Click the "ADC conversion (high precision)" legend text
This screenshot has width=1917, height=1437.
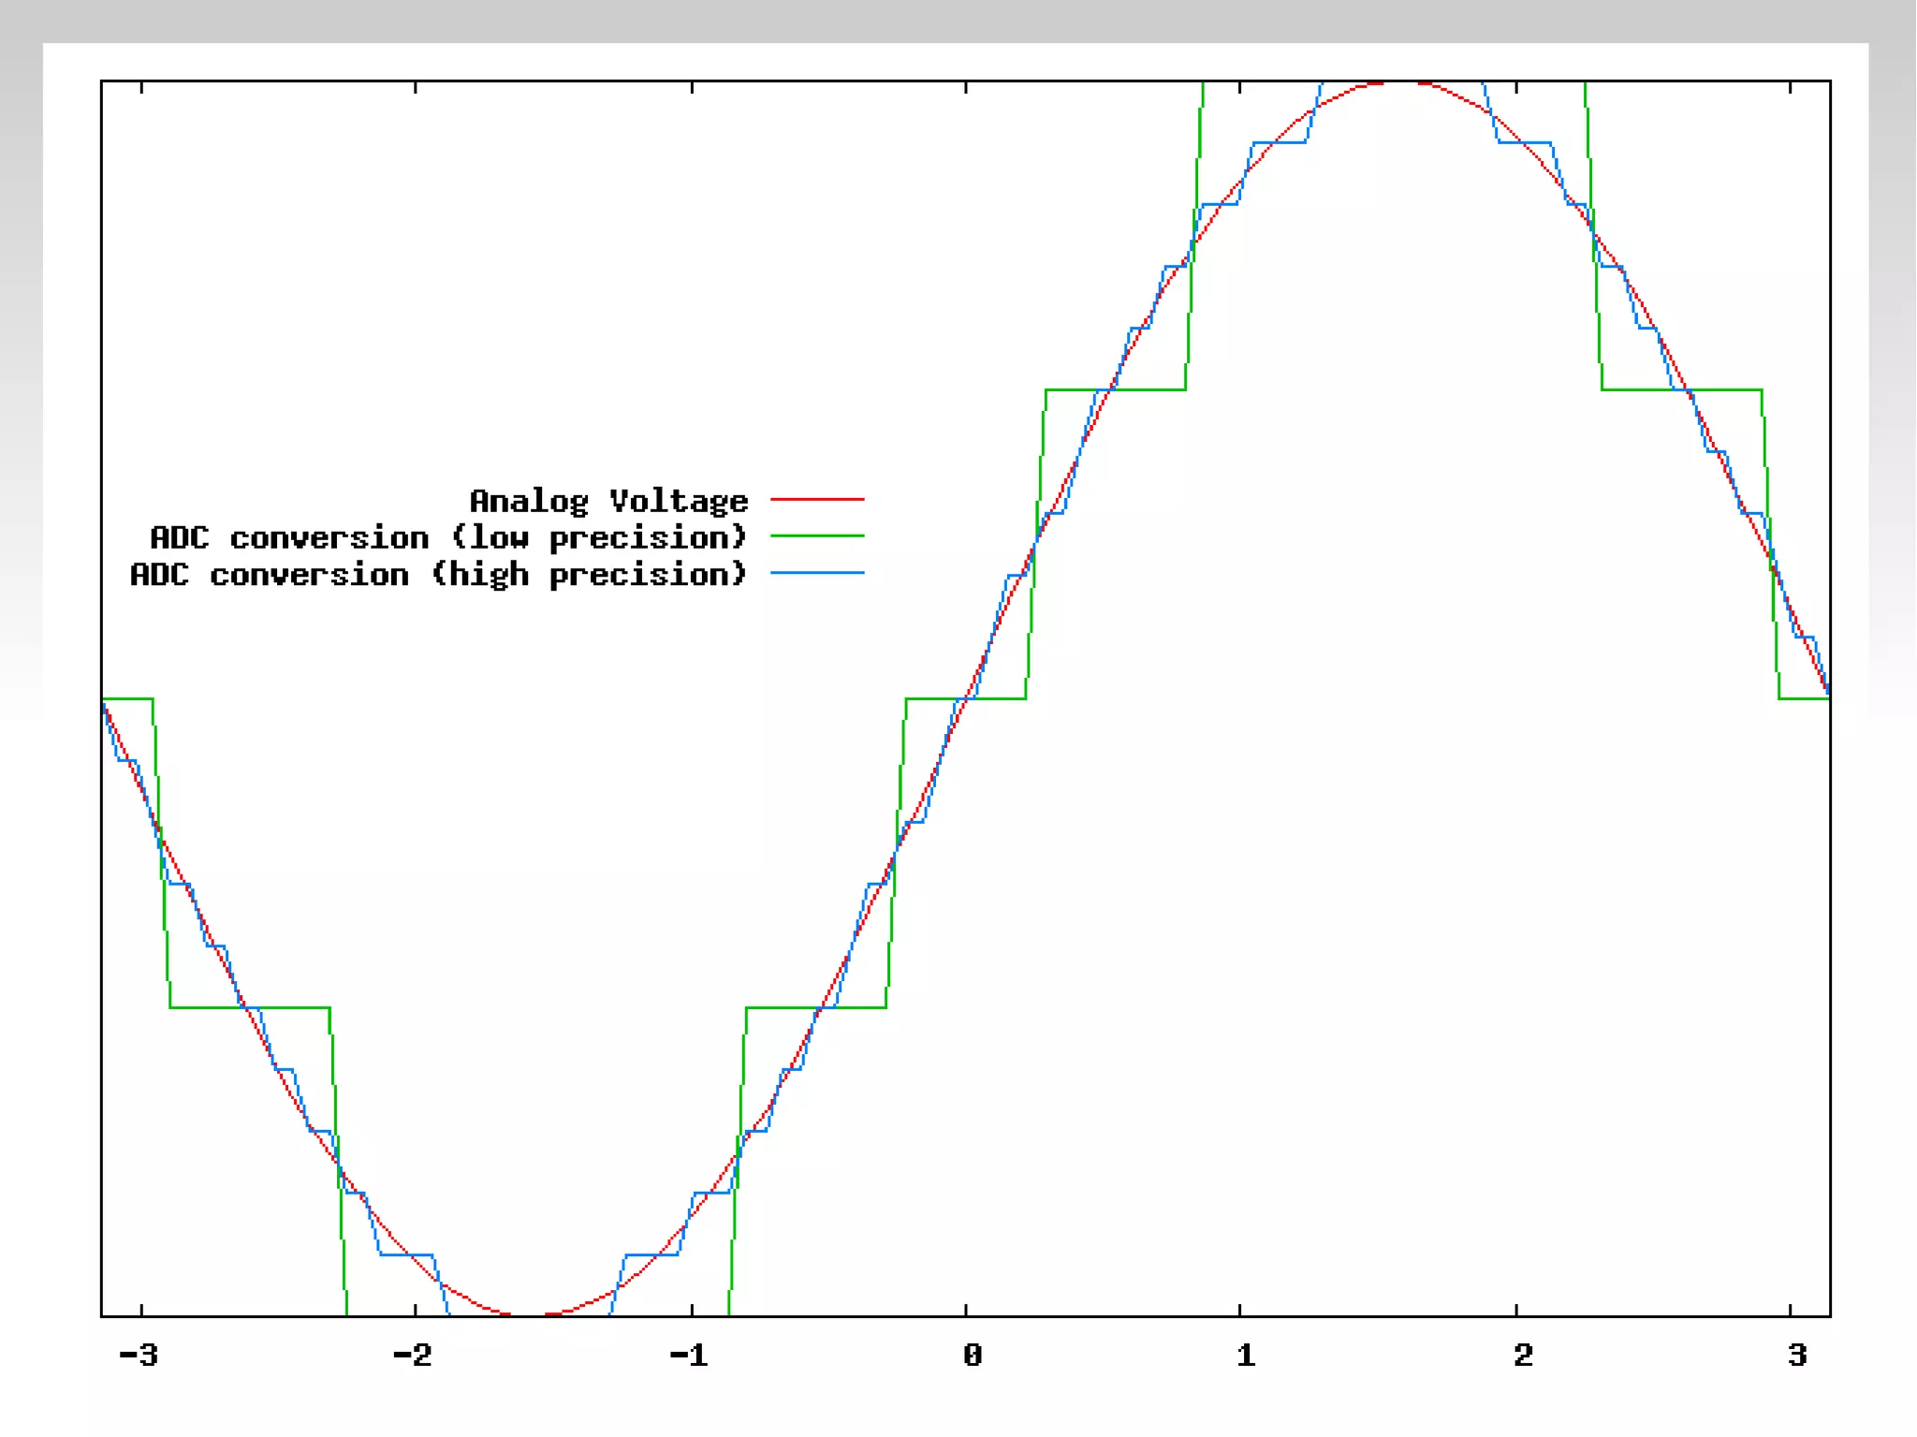tap(438, 574)
